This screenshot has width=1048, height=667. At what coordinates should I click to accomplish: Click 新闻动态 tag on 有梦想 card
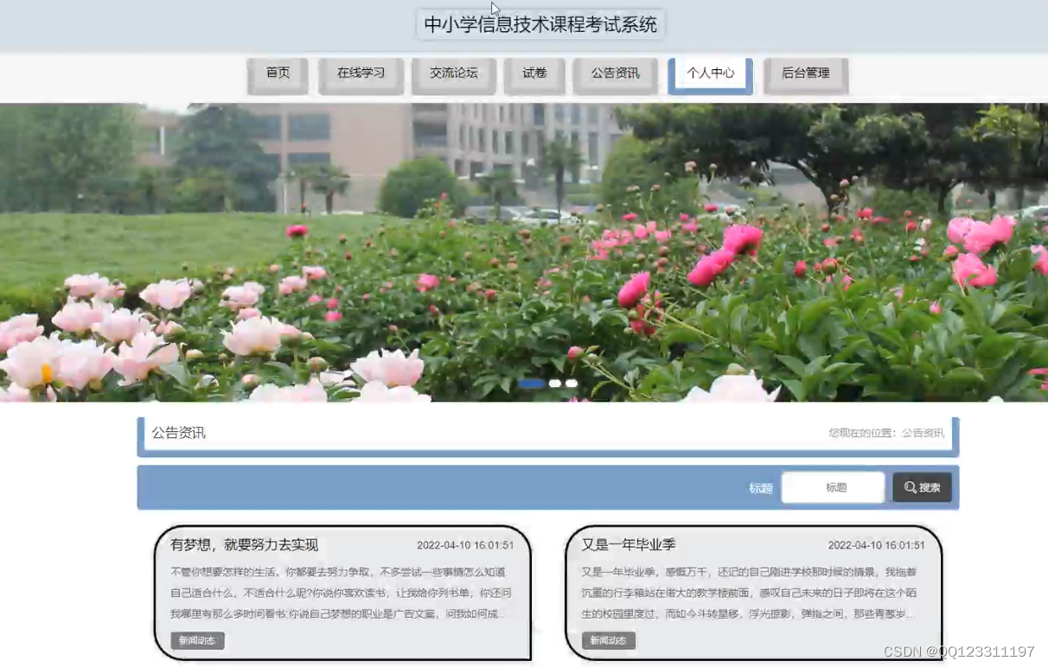point(198,640)
